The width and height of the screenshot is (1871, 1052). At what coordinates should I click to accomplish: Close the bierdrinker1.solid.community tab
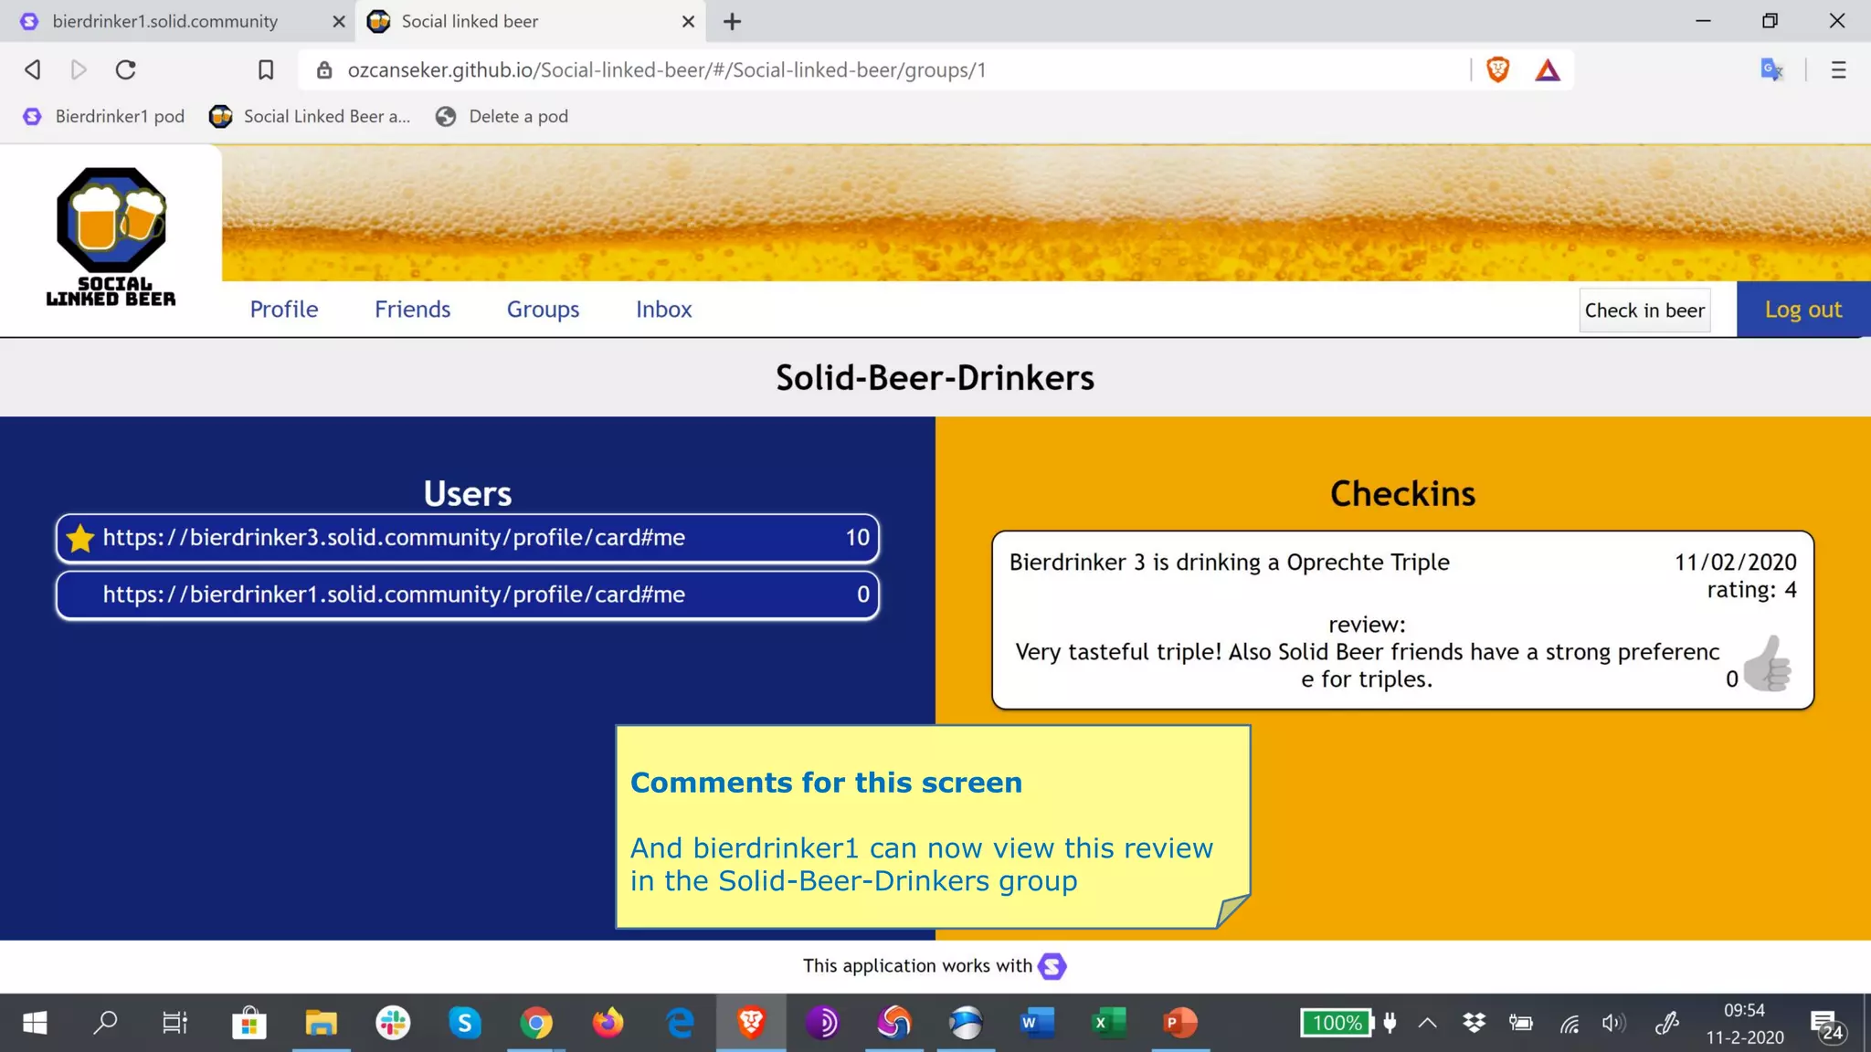[x=339, y=21]
